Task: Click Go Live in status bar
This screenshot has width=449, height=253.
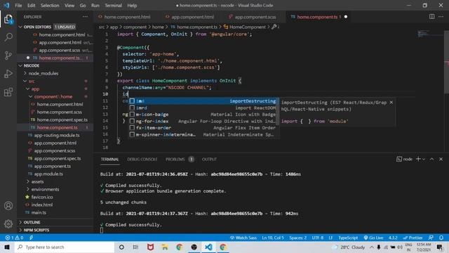Action: click(x=373, y=238)
